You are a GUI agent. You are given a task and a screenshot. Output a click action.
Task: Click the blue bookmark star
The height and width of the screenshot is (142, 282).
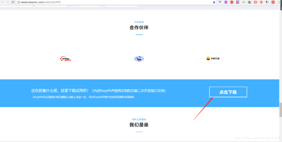(x=214, y=2)
